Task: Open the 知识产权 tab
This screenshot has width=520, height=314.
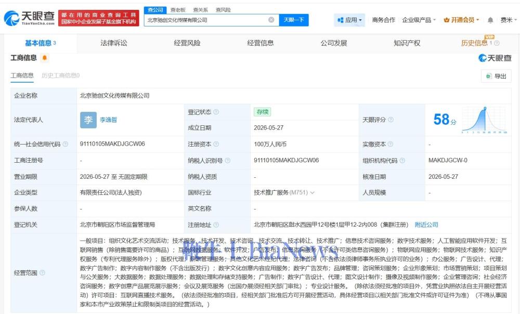Action: (407, 43)
